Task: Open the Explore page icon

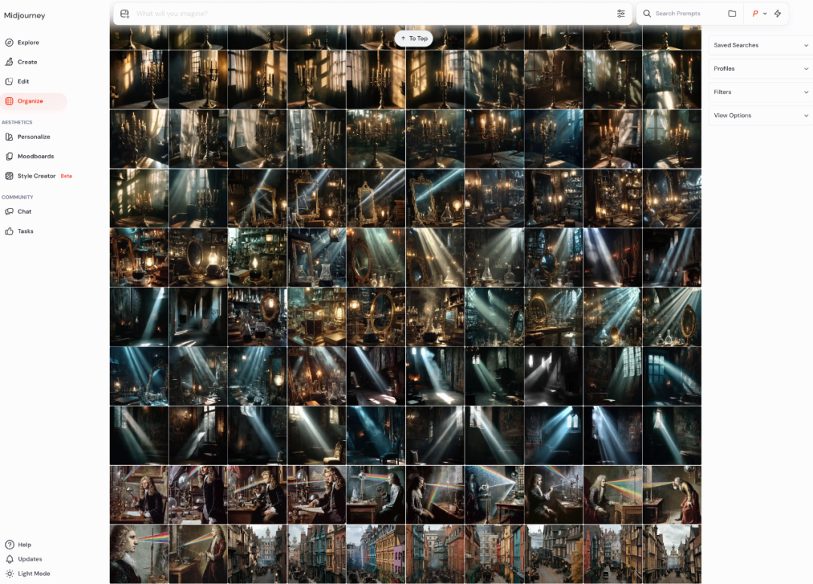Action: pos(9,42)
